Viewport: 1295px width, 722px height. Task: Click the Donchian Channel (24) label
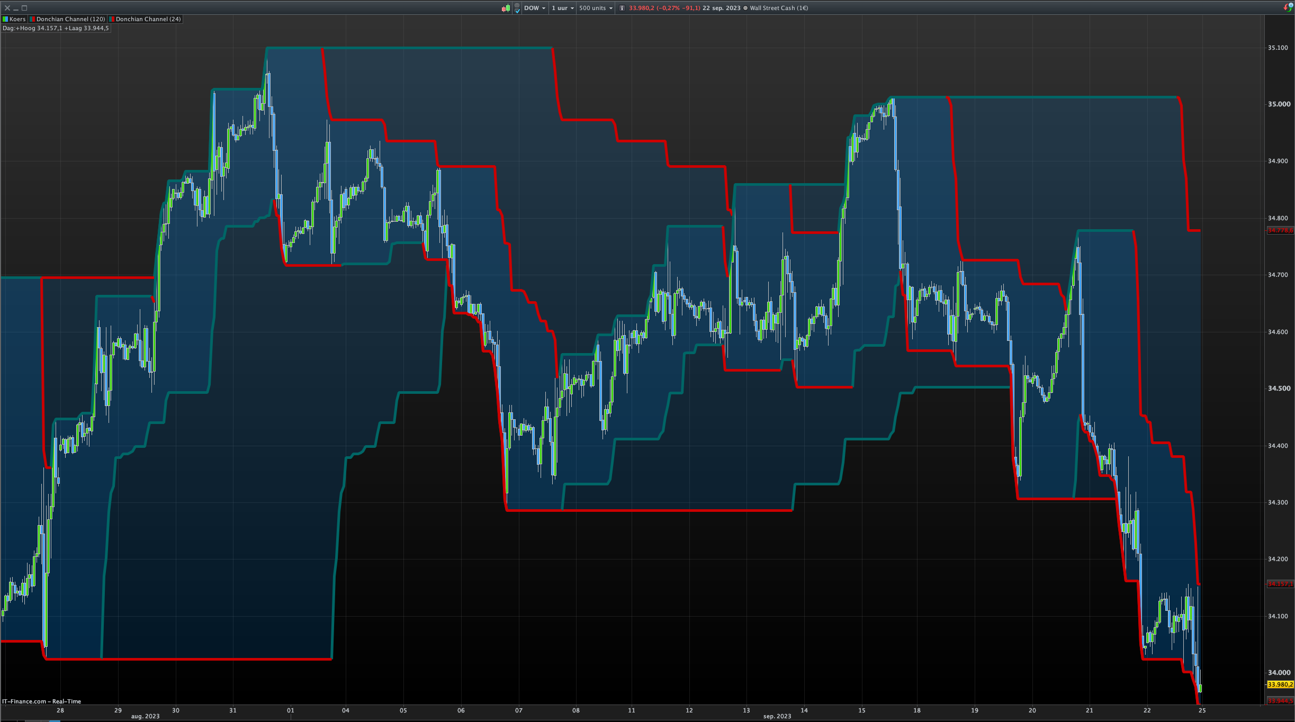(x=148, y=19)
